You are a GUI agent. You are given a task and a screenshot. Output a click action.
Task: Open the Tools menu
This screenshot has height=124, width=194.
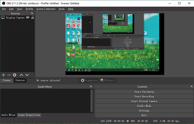(61, 9)
